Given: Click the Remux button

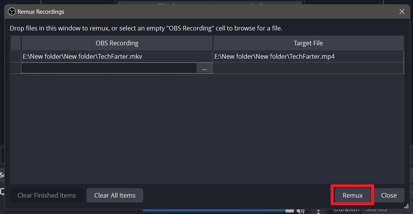Looking at the screenshot, I should (x=352, y=195).
